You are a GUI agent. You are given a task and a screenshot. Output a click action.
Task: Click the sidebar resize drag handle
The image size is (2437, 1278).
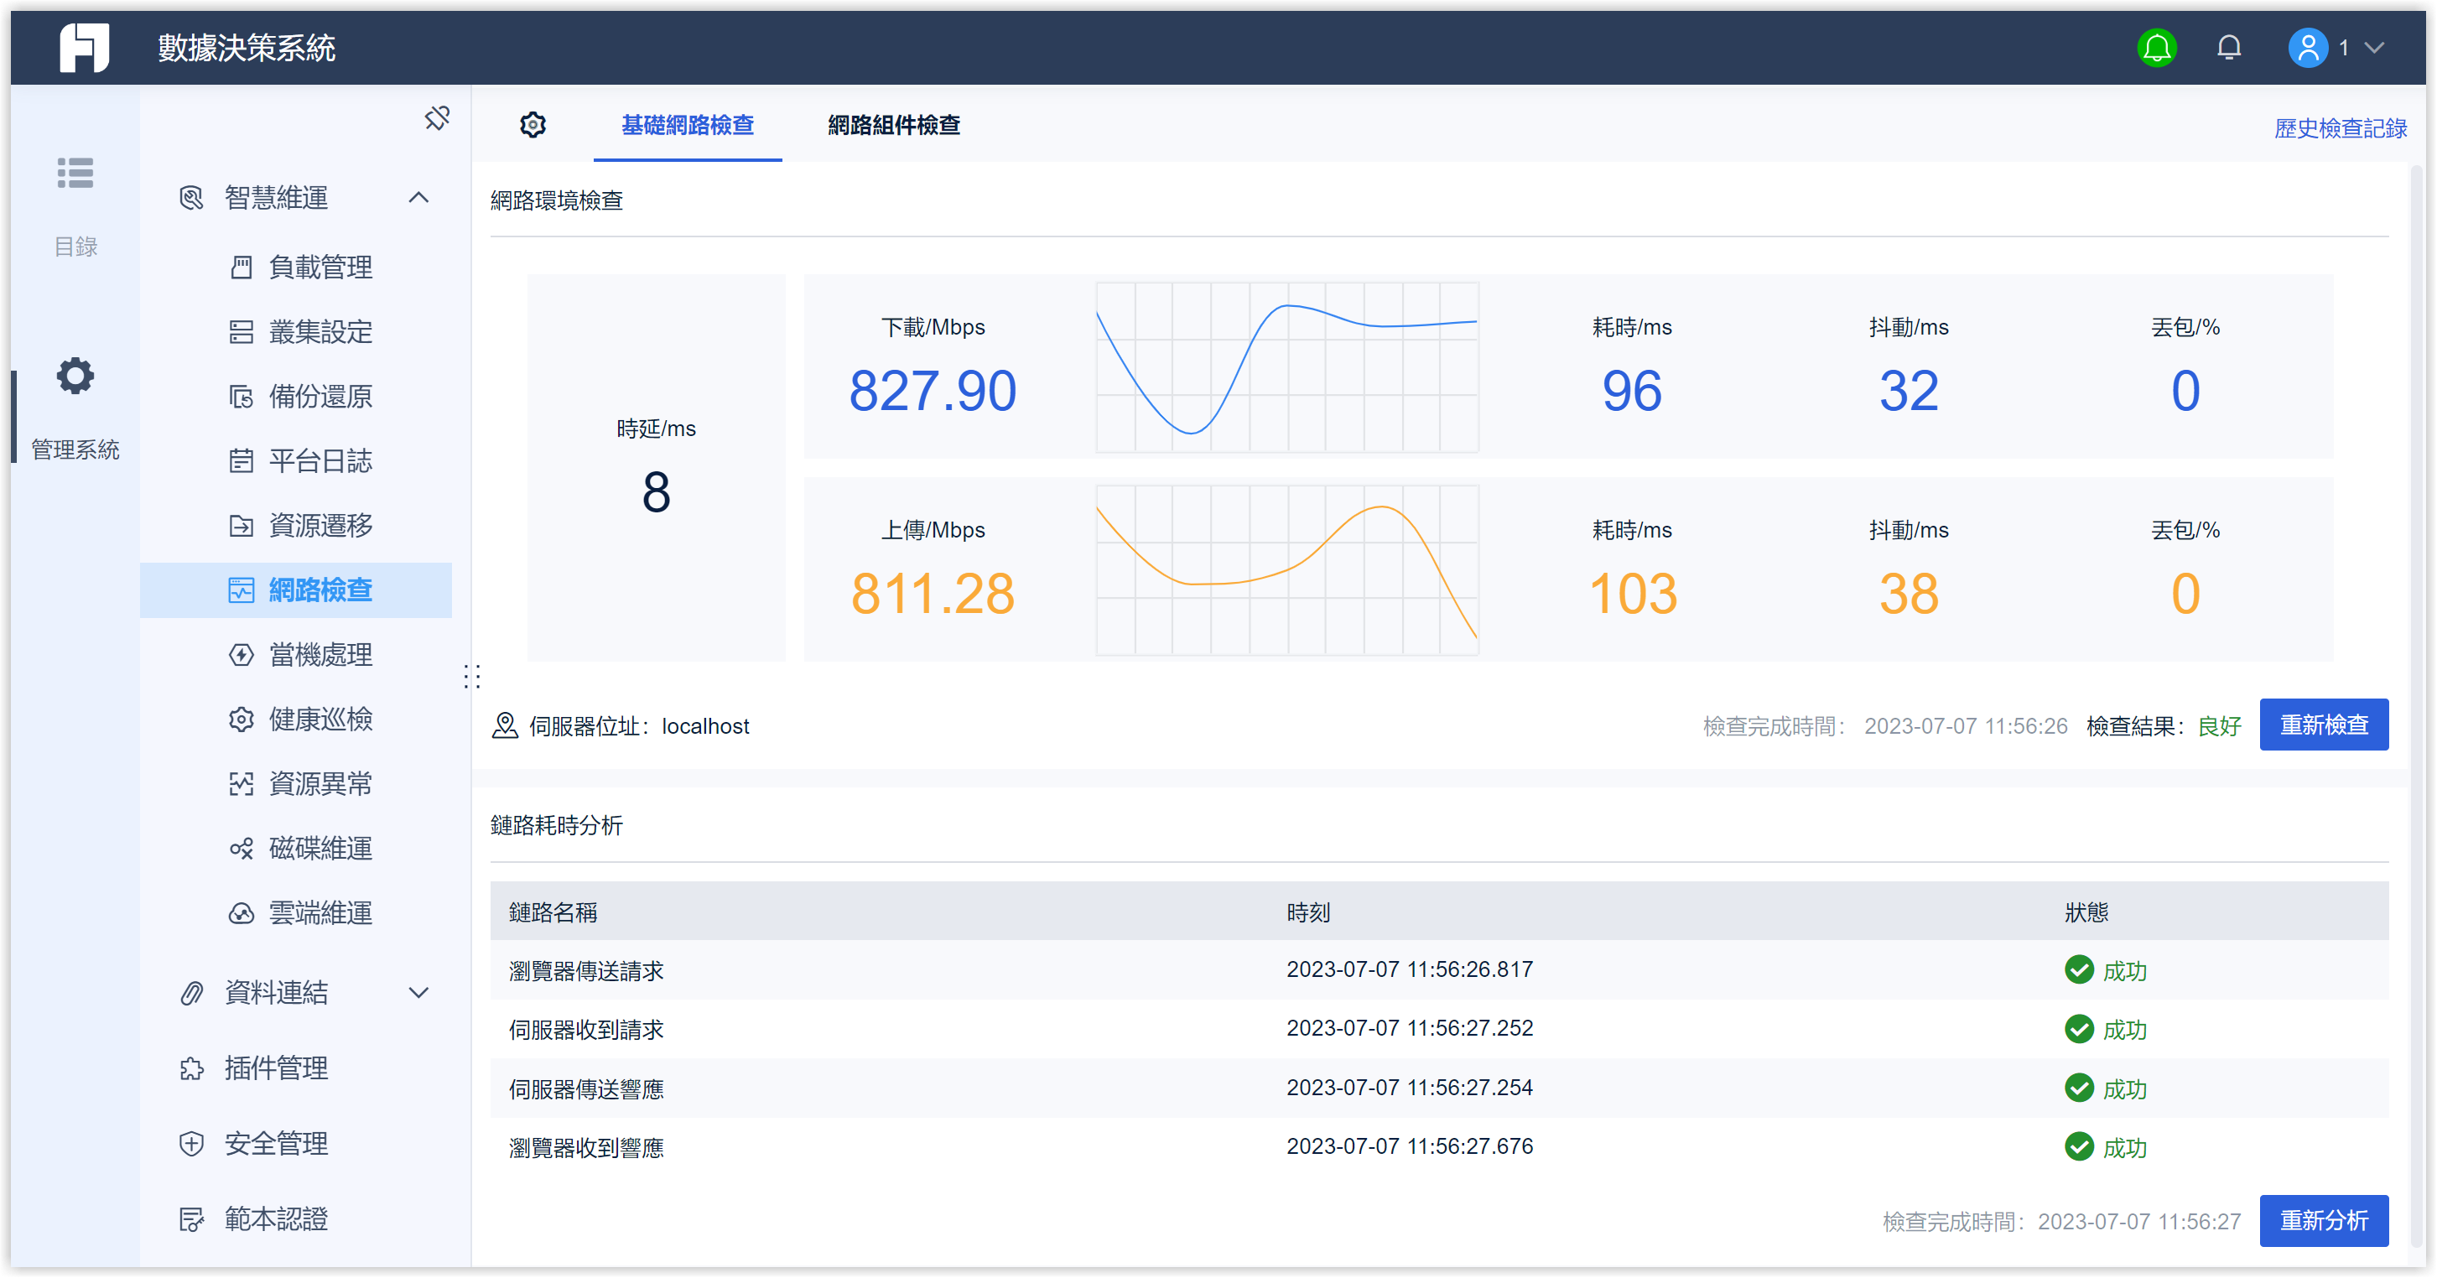pos(472,677)
